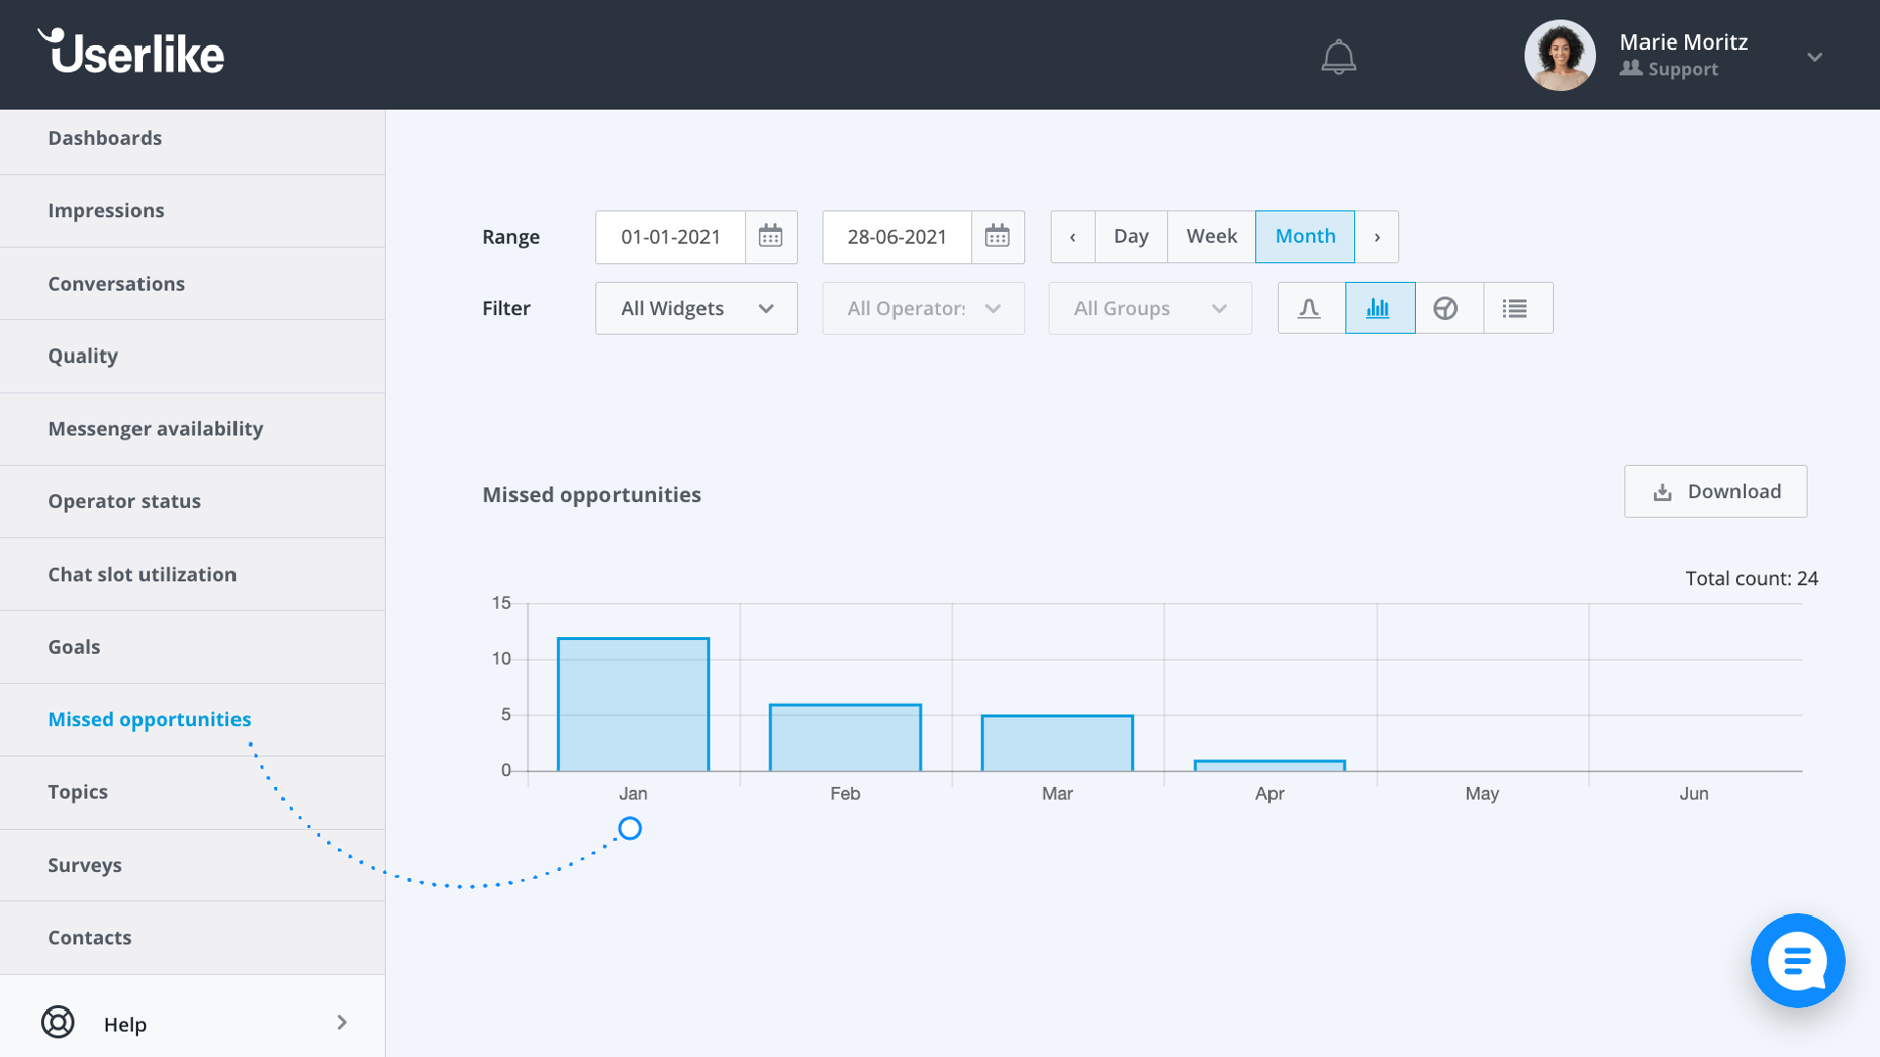Open Surveys in the sidebar
This screenshot has width=1880, height=1057.
[192, 865]
